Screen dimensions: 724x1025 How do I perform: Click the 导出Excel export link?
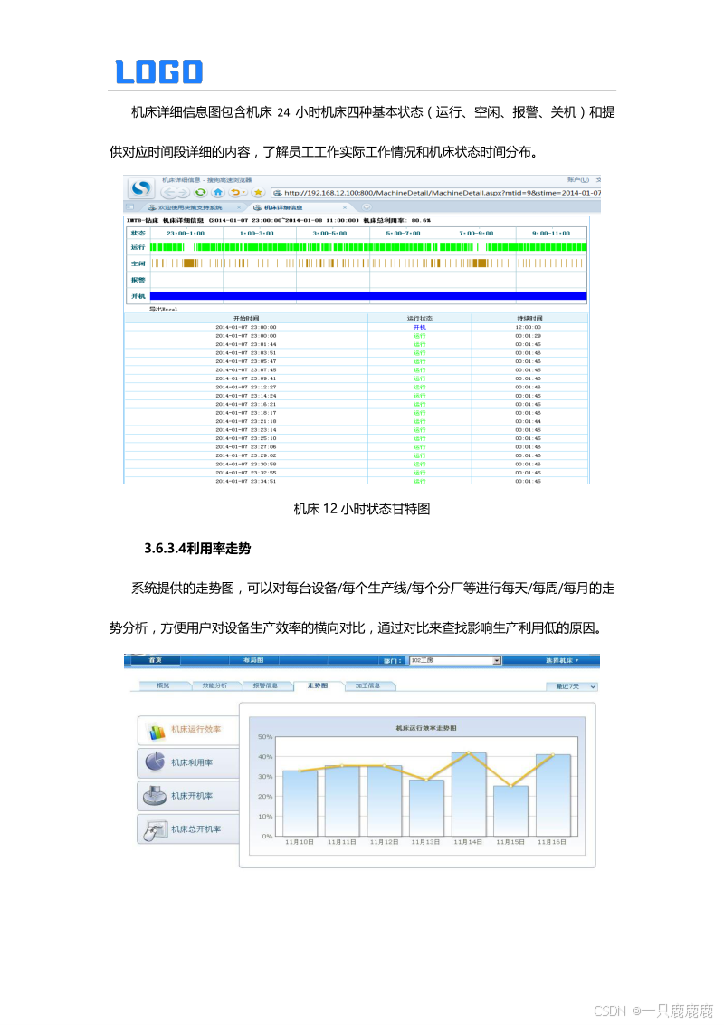click(164, 309)
